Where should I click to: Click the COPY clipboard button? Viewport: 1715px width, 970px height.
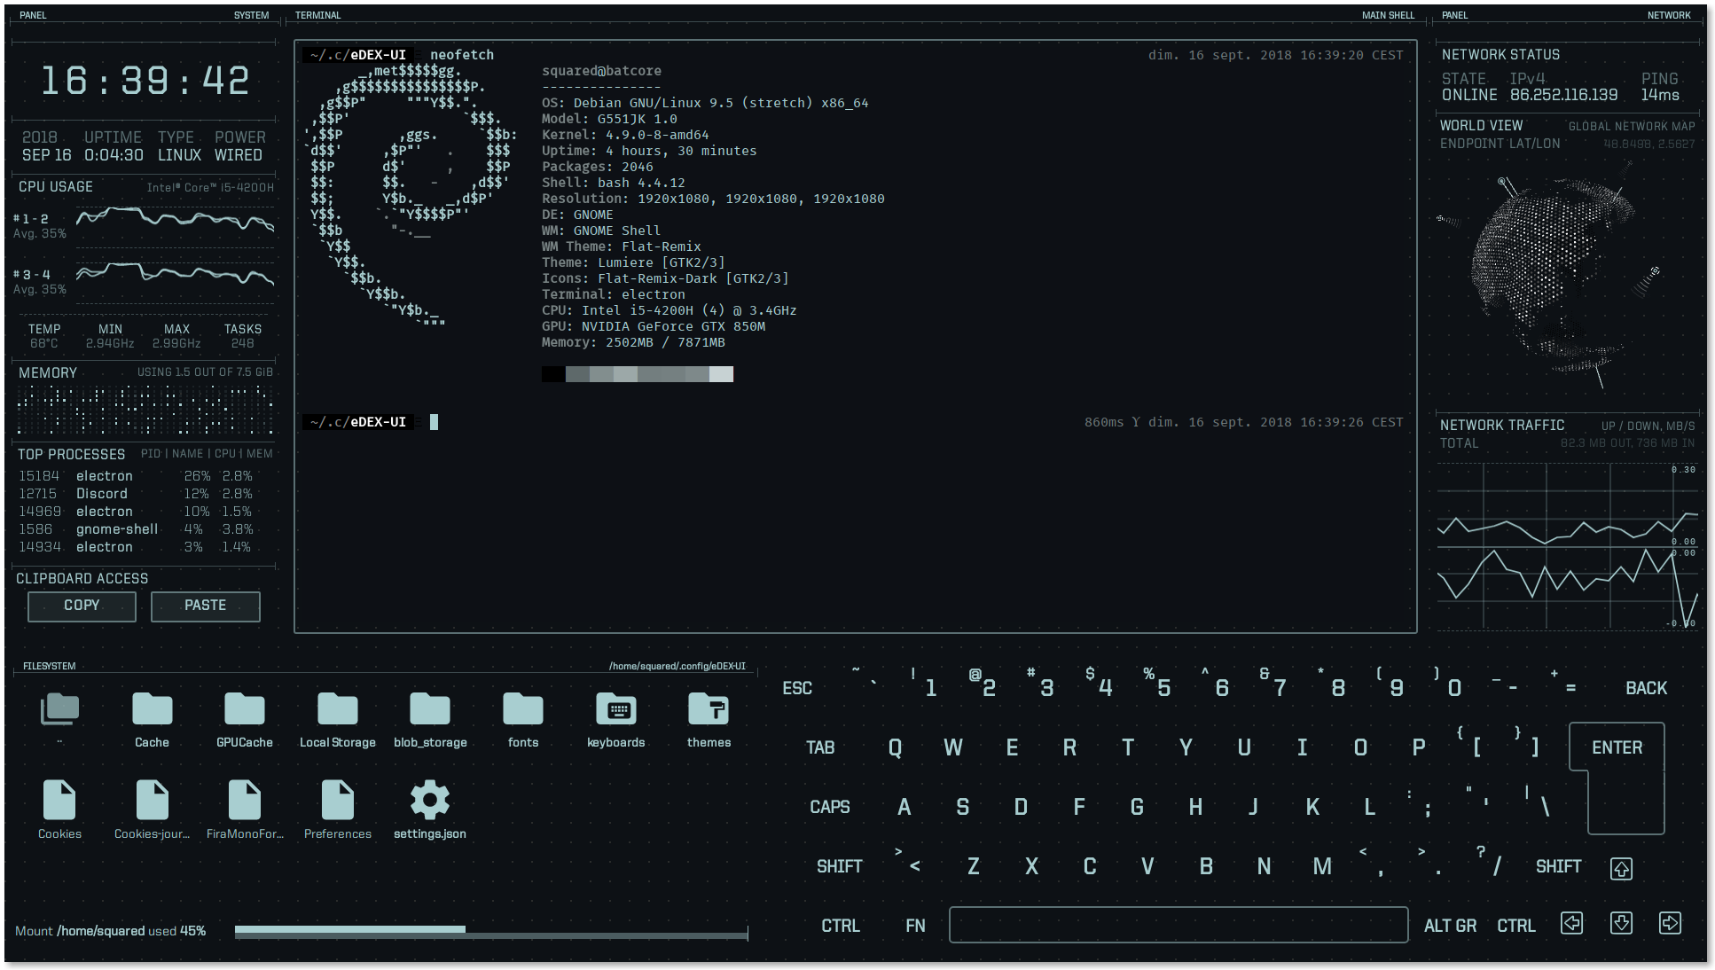tap(82, 605)
